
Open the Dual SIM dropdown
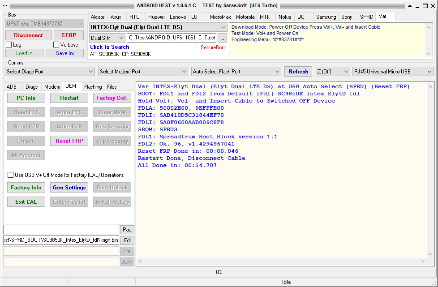107,38
